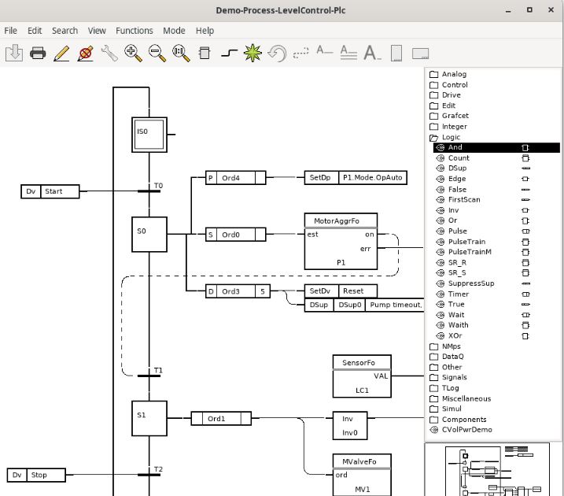
Task: Click the wrench settings tool icon
Action: pyautogui.click(x=109, y=54)
